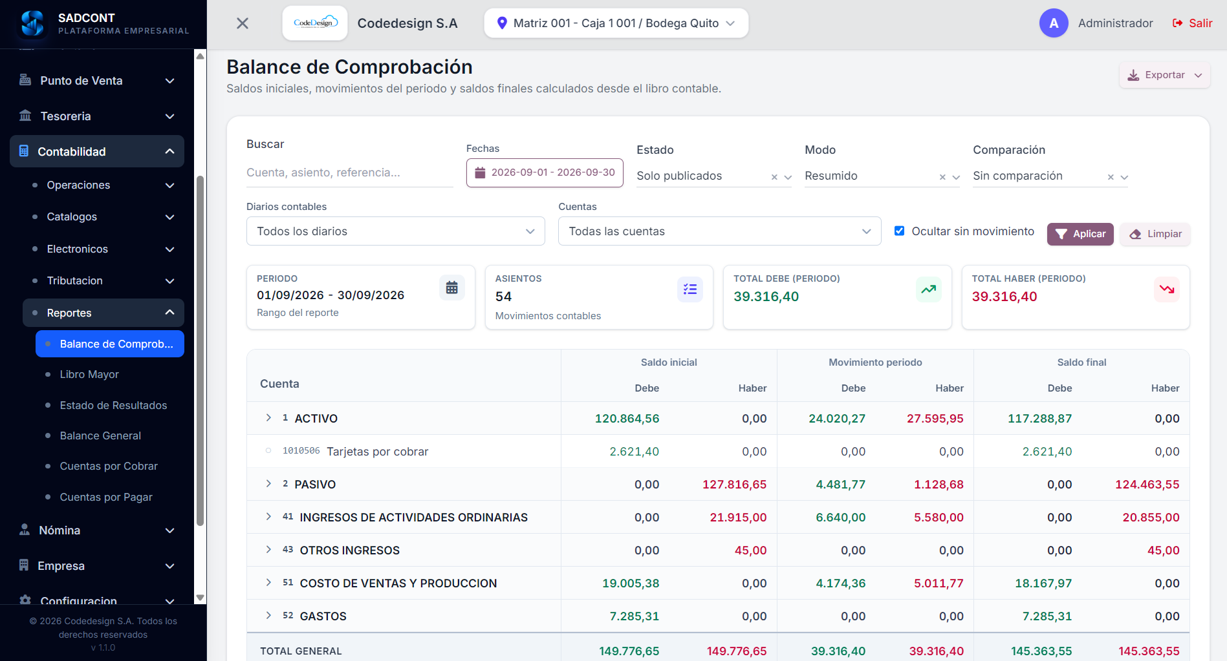The width and height of the screenshot is (1227, 661).
Task: Open the Cuentas por Cobrar report
Action: 110,466
